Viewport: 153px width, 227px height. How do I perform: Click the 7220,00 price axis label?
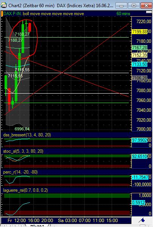tap(144, 22)
